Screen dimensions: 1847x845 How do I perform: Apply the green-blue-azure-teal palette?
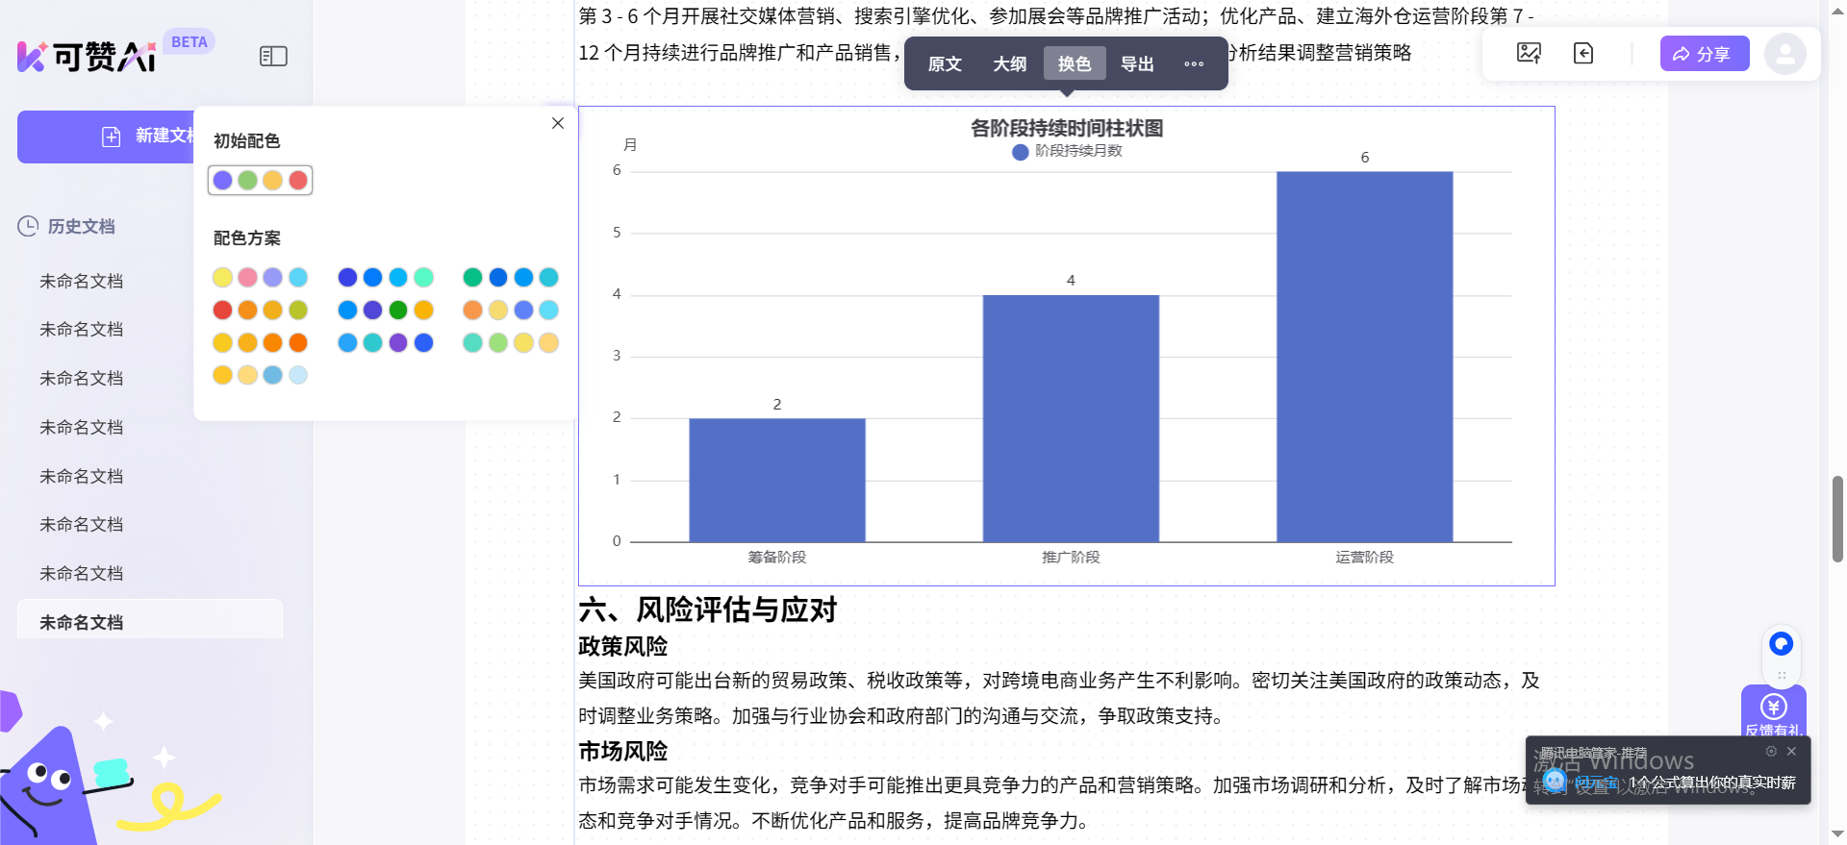511,277
